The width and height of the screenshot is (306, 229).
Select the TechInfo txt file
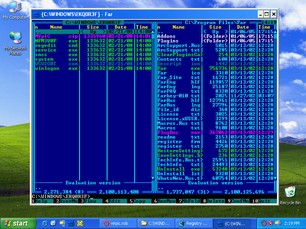215,164
